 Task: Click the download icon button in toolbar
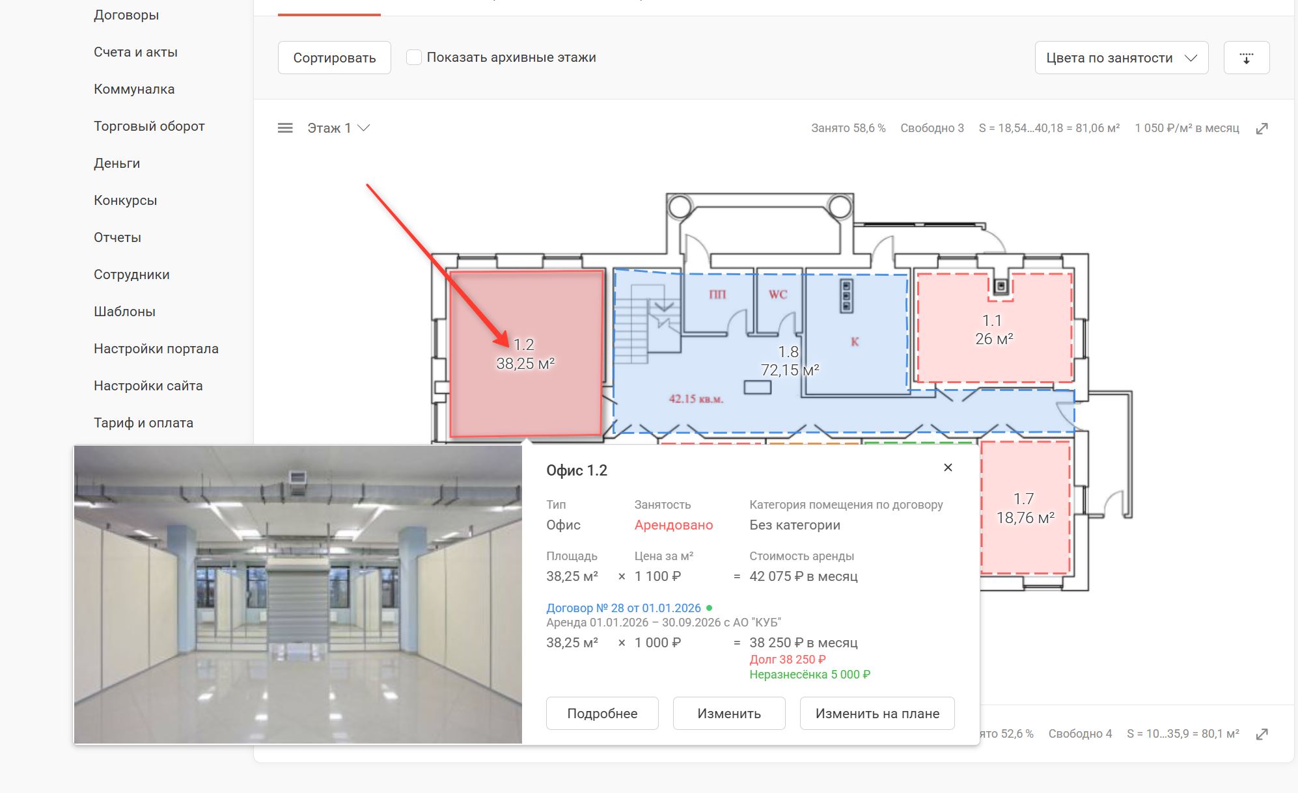click(1246, 58)
